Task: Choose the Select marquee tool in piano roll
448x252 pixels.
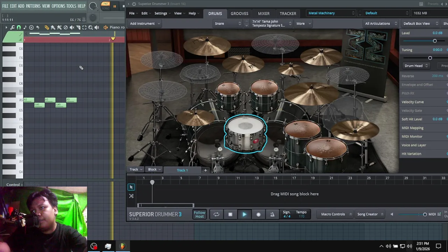Action: click(x=84, y=27)
